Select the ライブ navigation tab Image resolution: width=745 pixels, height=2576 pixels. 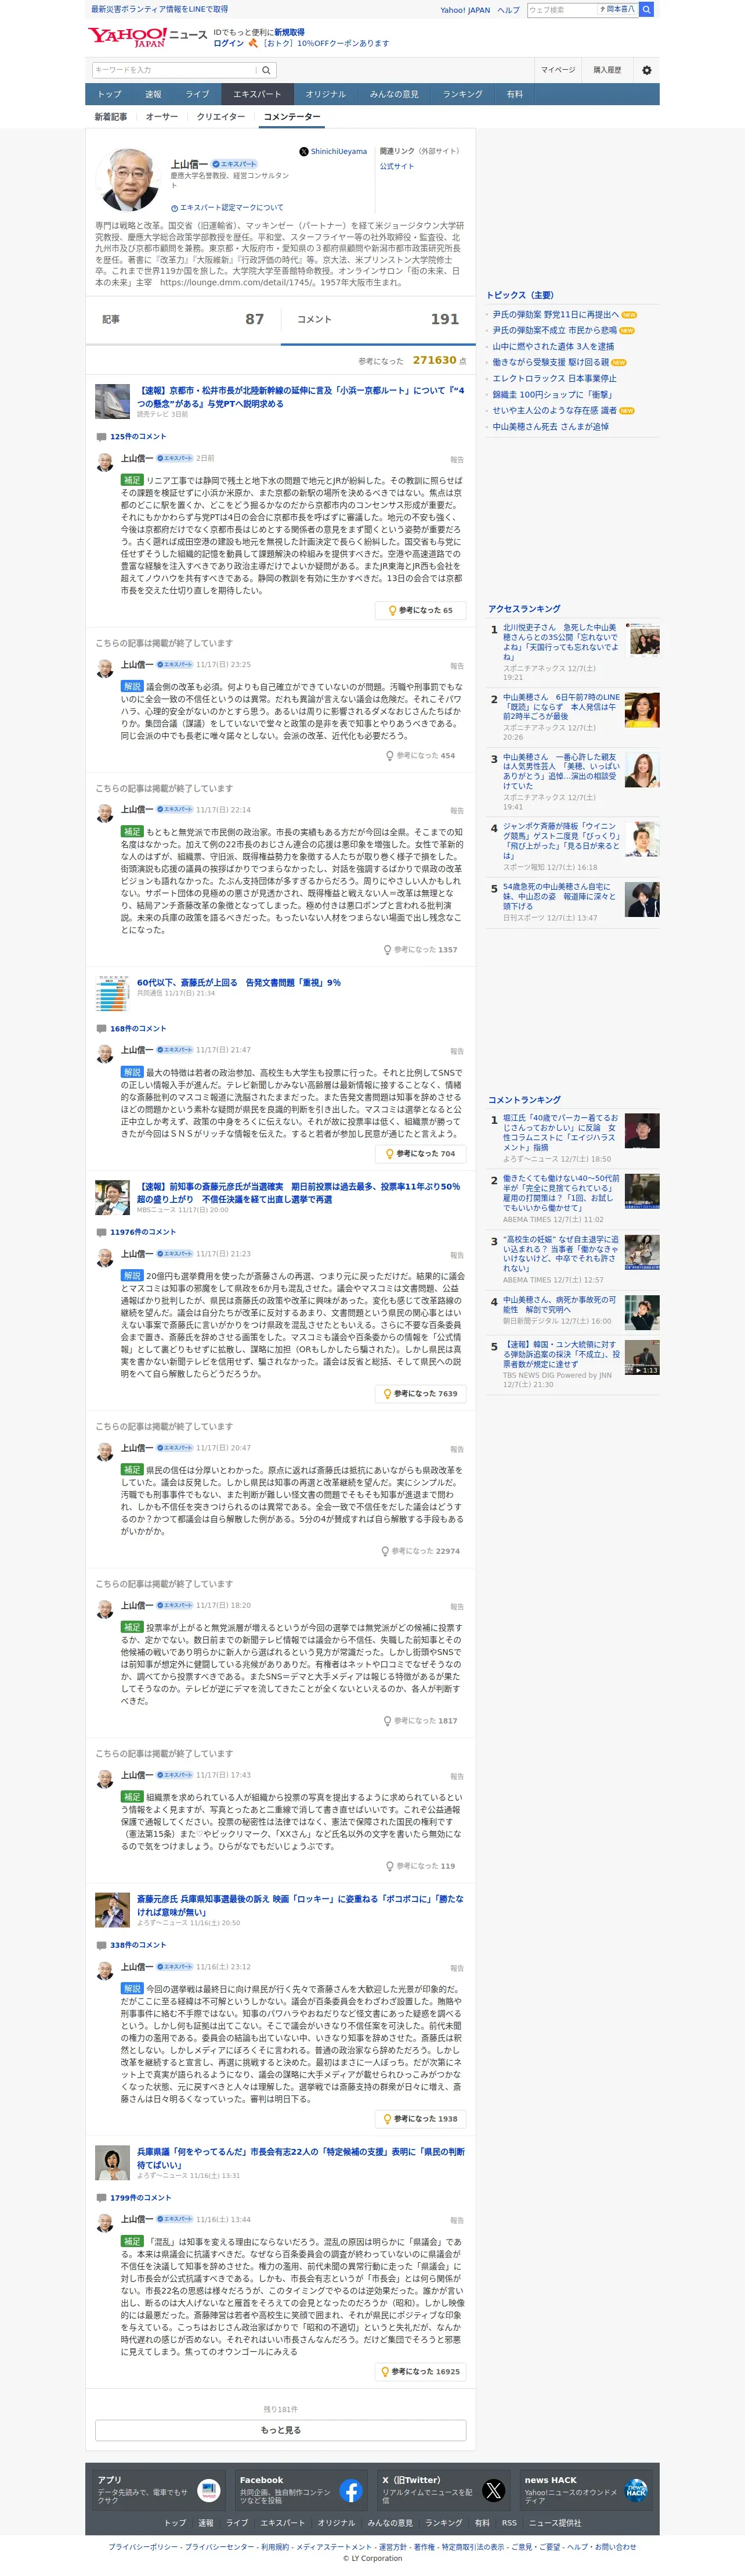coord(198,94)
